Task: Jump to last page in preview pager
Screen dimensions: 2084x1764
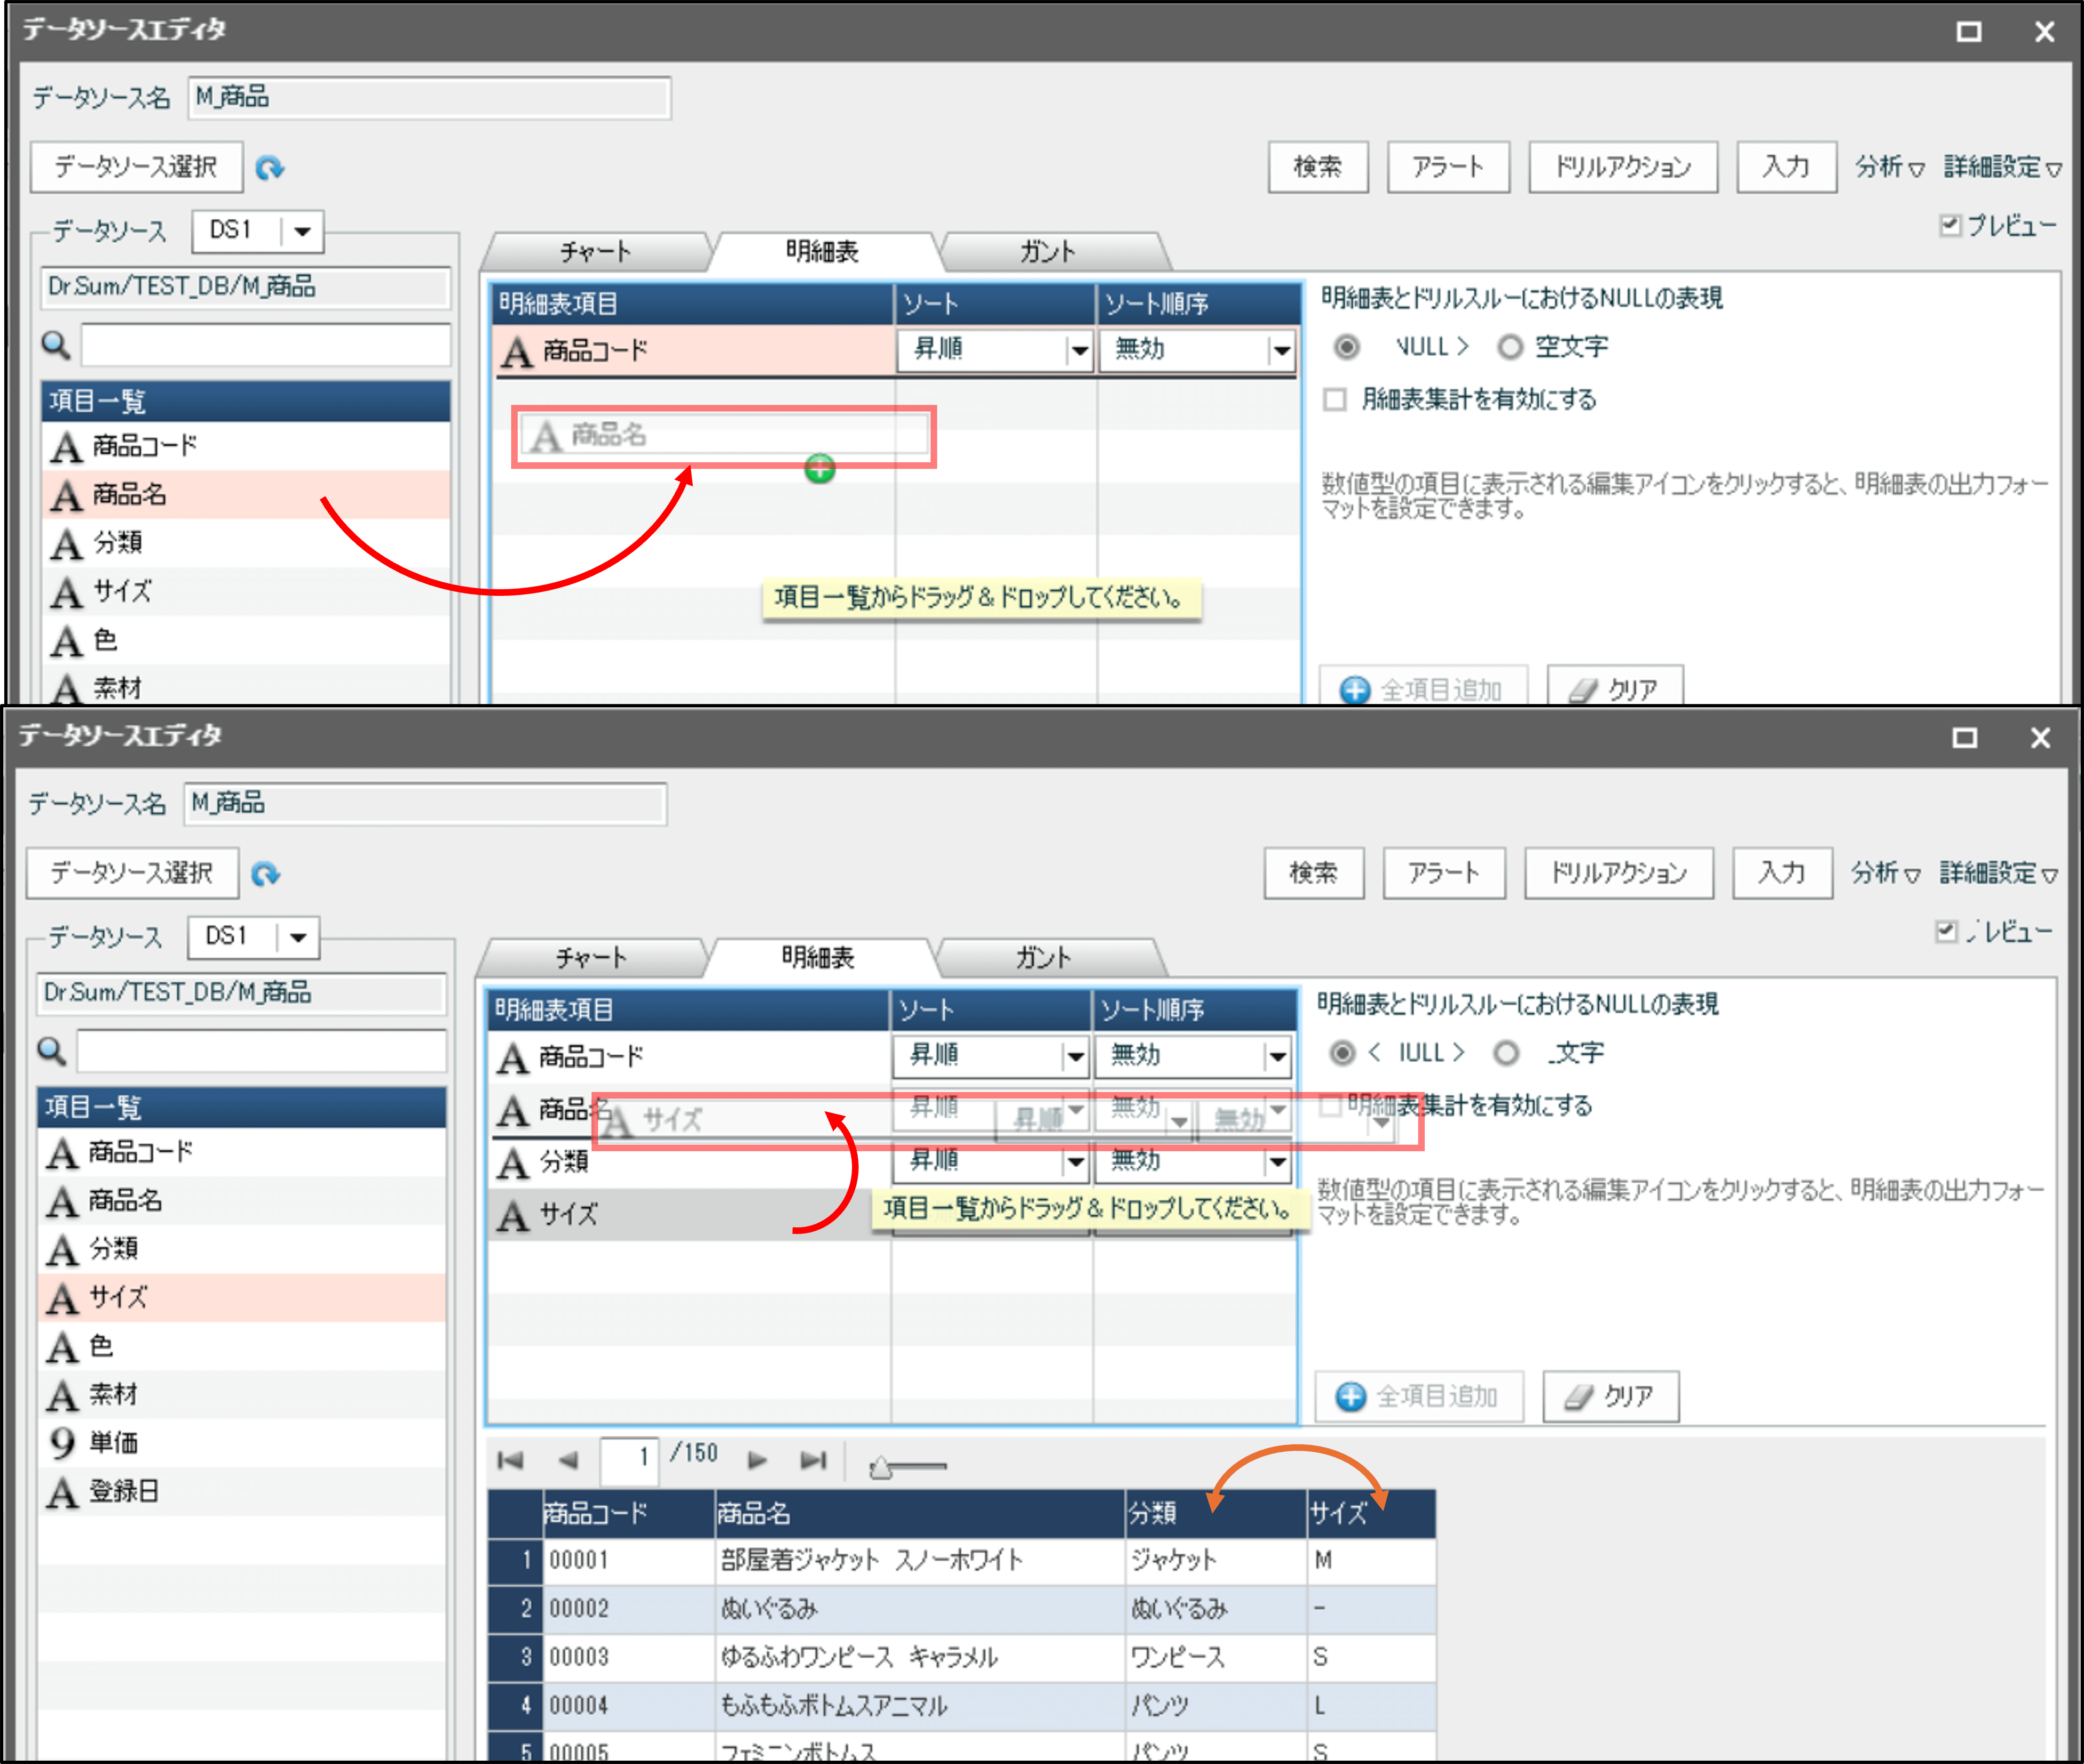Action: (x=813, y=1461)
